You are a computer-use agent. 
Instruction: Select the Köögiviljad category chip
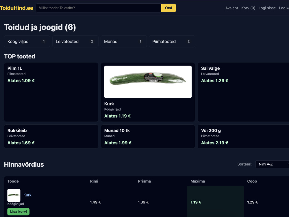pyautogui.click(x=27, y=41)
